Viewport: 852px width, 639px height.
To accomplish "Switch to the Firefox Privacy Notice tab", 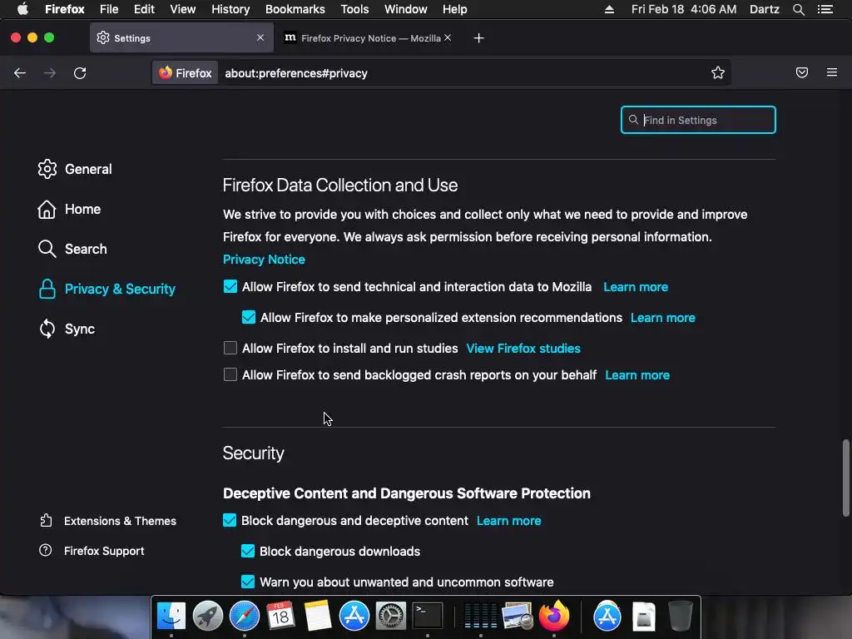I will coord(367,38).
